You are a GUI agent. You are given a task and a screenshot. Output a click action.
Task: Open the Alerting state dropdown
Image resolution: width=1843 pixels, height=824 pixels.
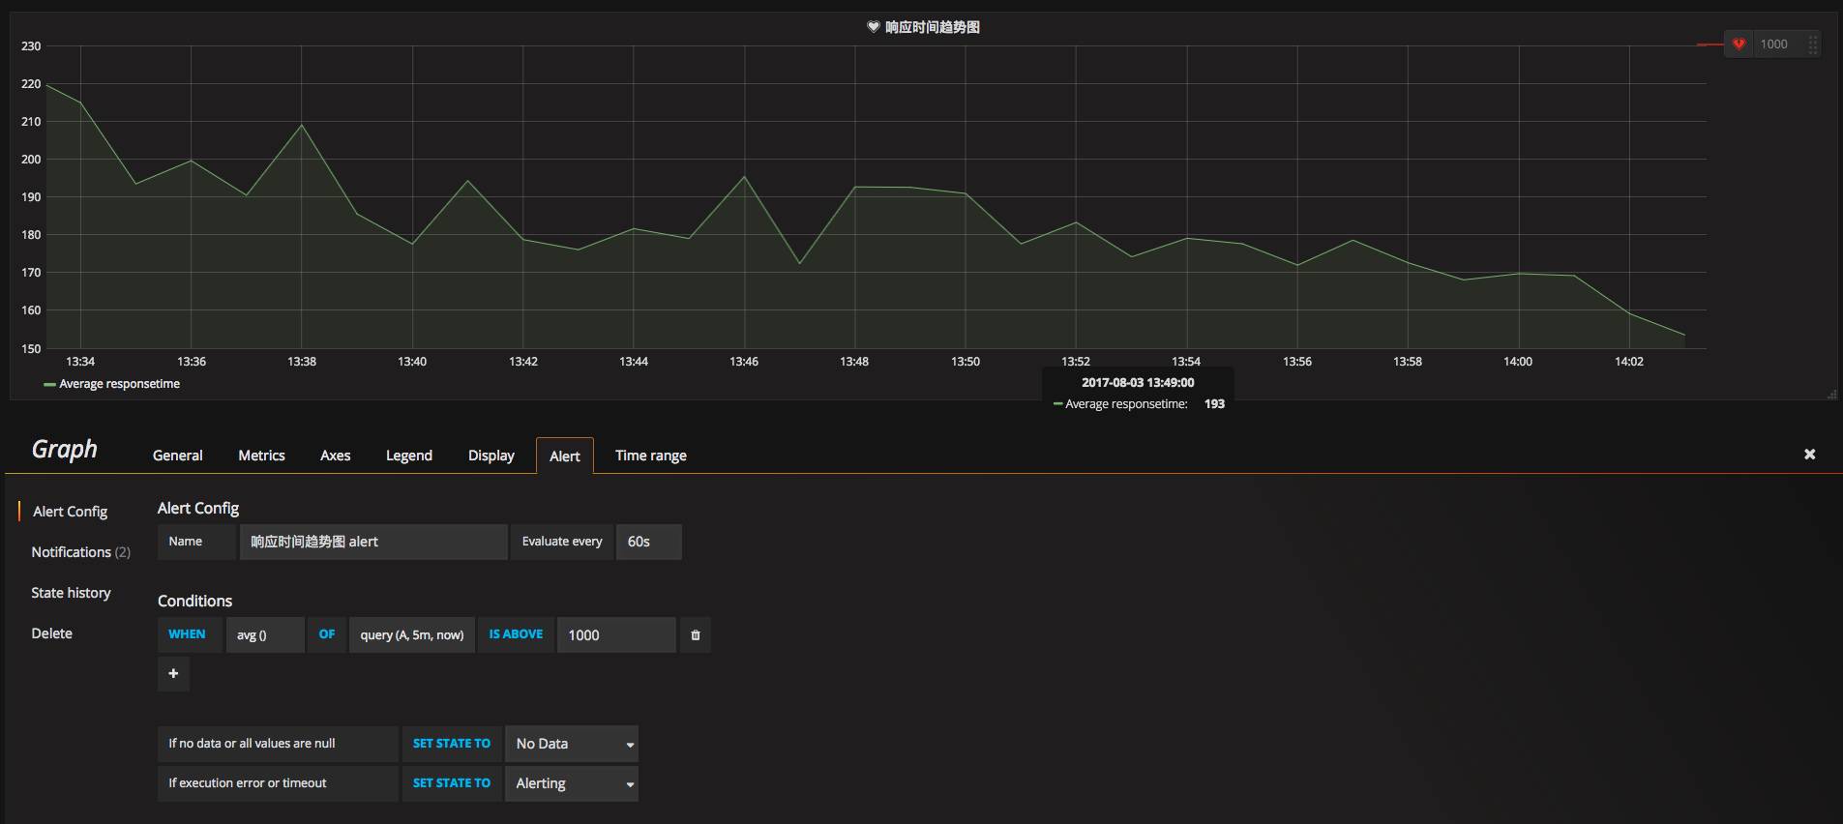click(x=572, y=783)
